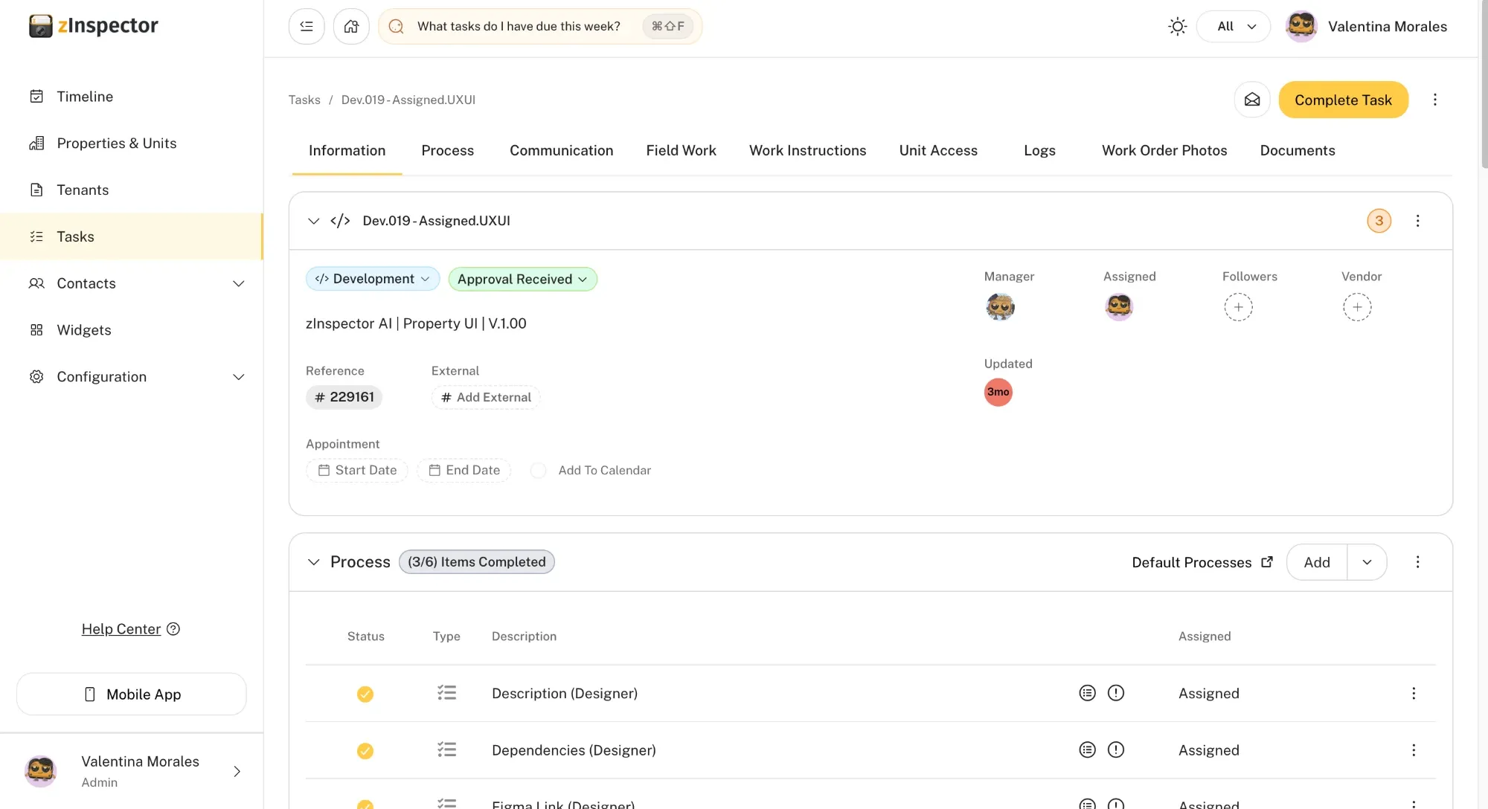
Task: Open the Help Center link
Action: click(x=121, y=629)
